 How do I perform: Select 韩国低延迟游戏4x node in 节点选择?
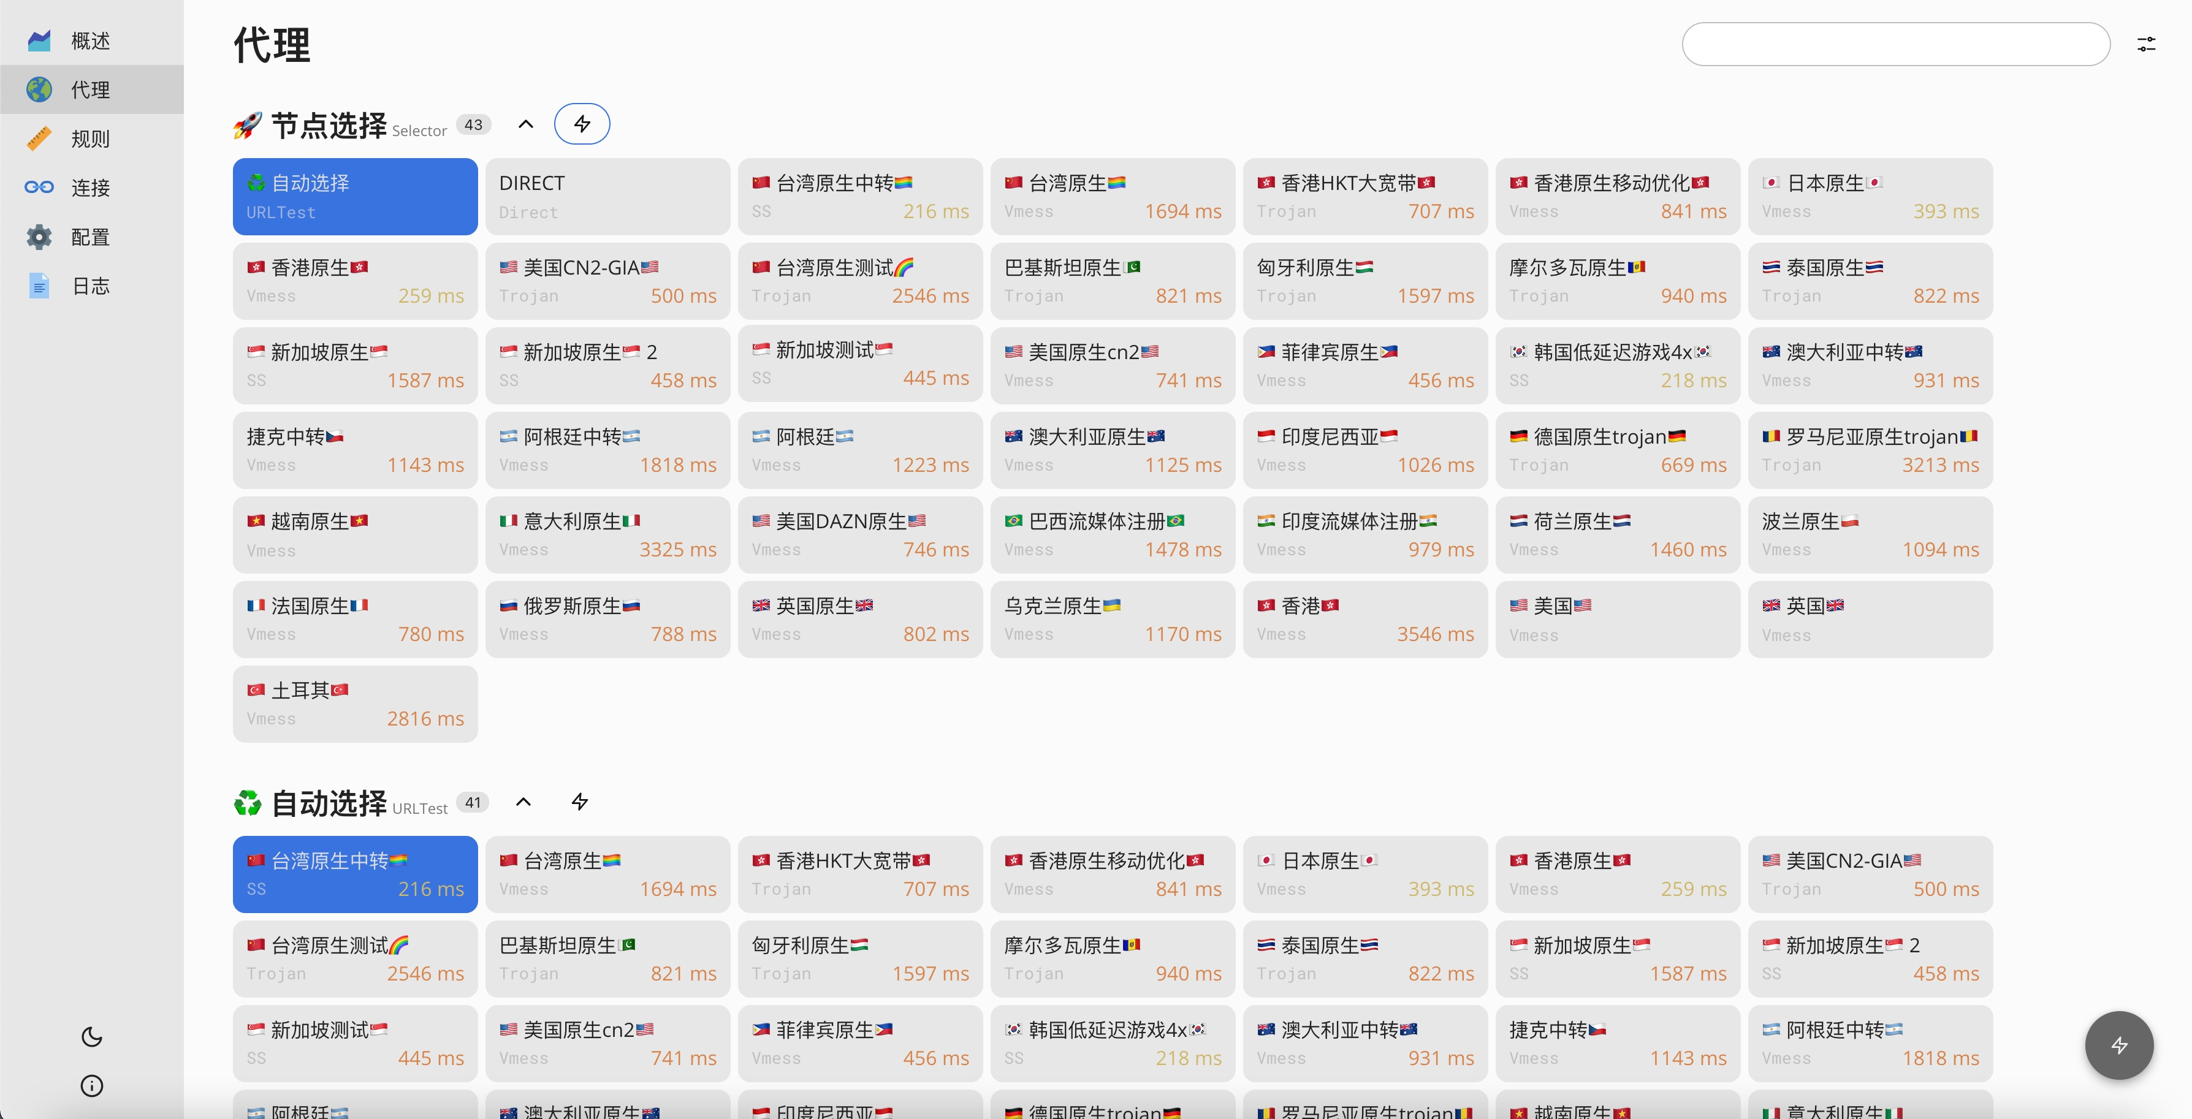point(1617,366)
